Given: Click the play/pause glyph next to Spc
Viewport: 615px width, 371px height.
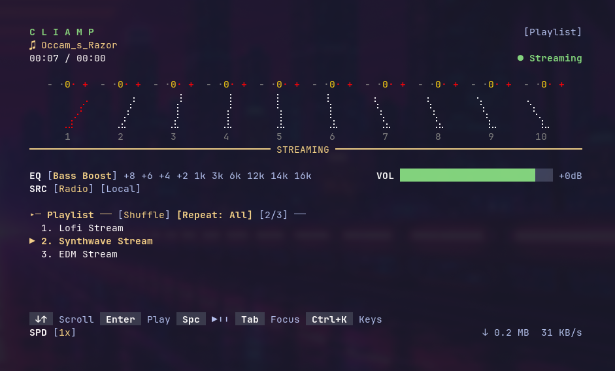Looking at the screenshot, I should pyautogui.click(x=220, y=319).
